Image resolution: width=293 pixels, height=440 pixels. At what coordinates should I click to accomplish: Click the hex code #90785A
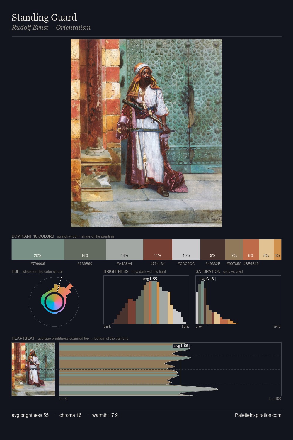point(234,264)
